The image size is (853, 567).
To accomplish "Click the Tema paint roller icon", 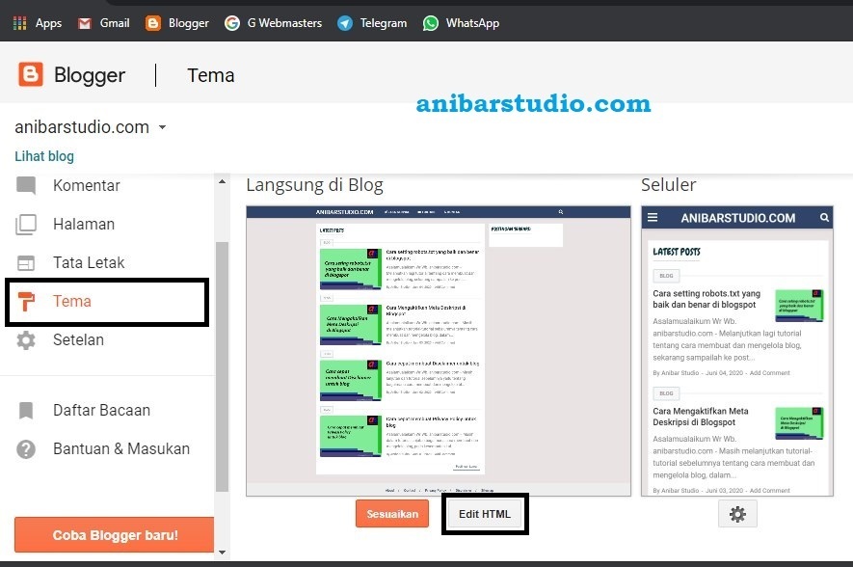I will 26,302.
